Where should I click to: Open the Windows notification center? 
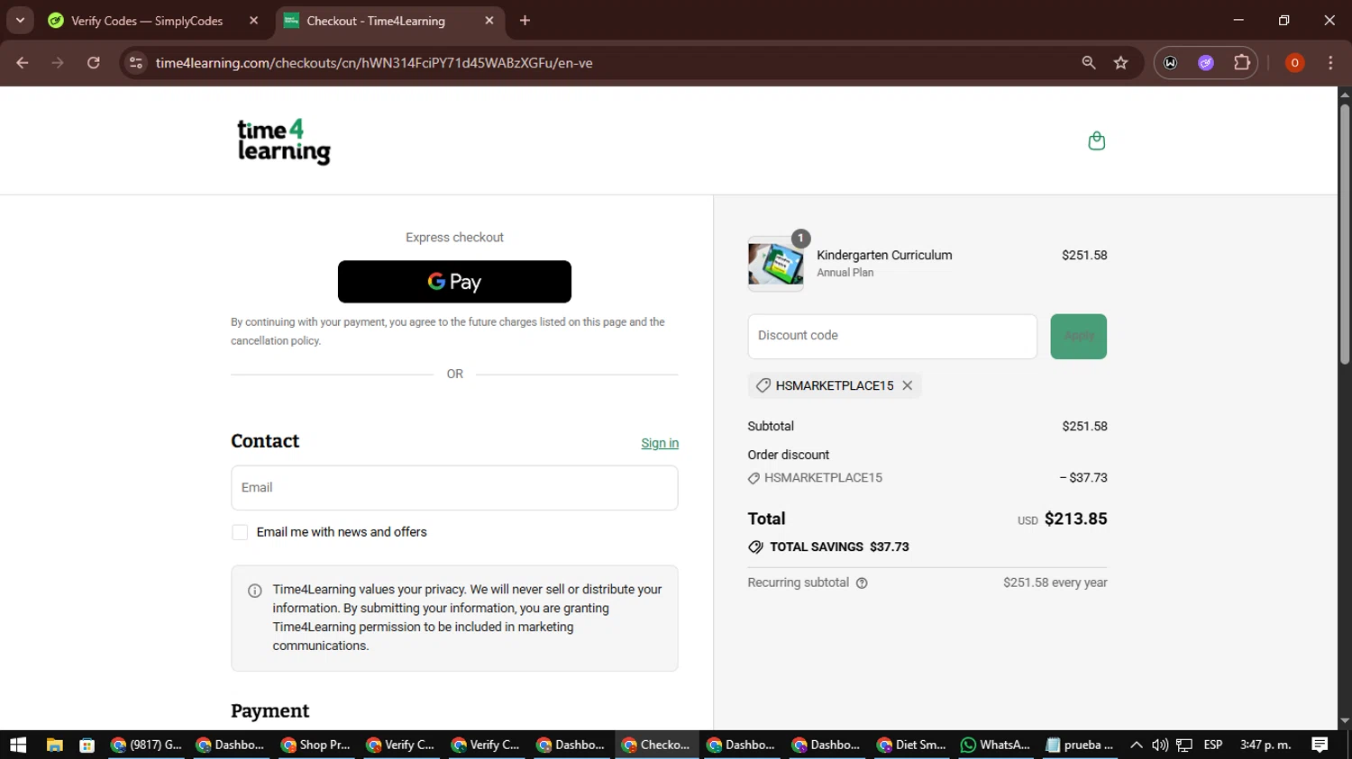pos(1320,745)
